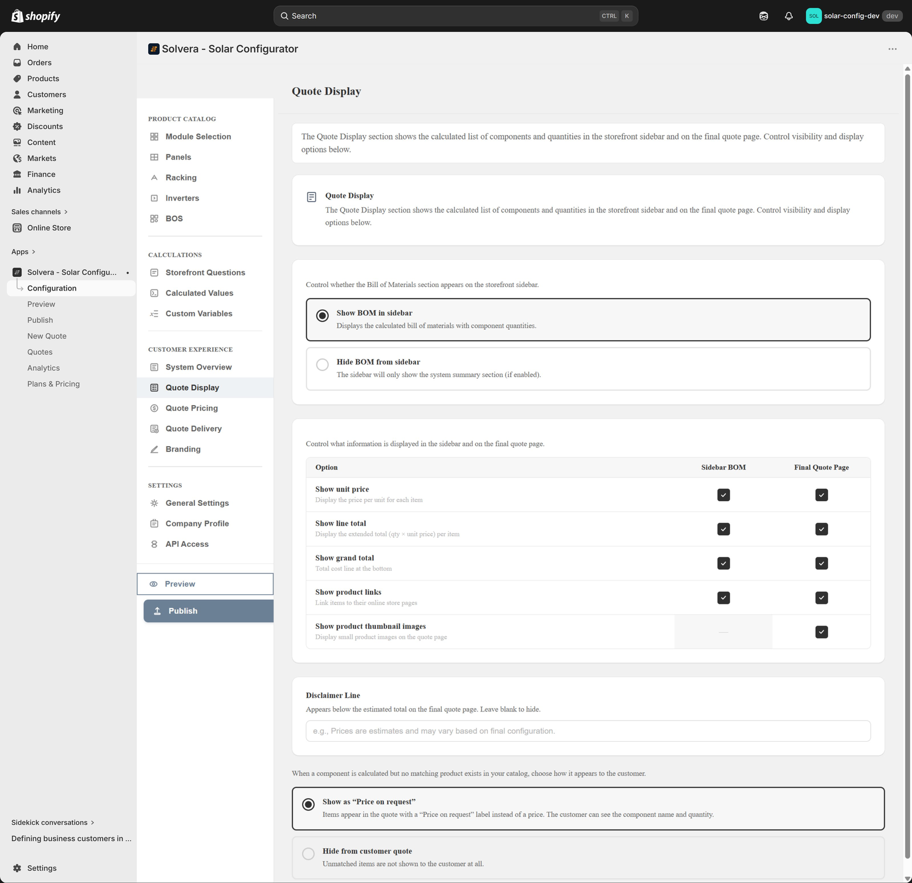The height and width of the screenshot is (883, 912).
Task: Select Hide from customer quote radio
Action: tap(308, 853)
